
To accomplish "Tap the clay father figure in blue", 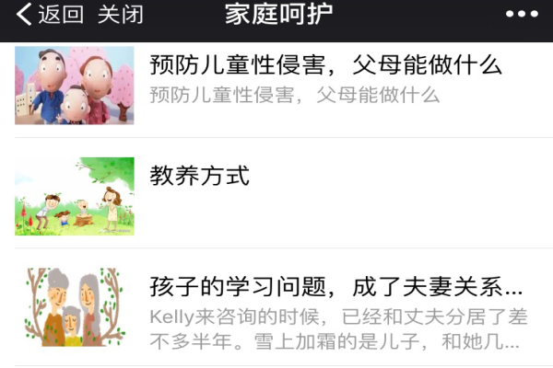I will (x=50, y=86).
